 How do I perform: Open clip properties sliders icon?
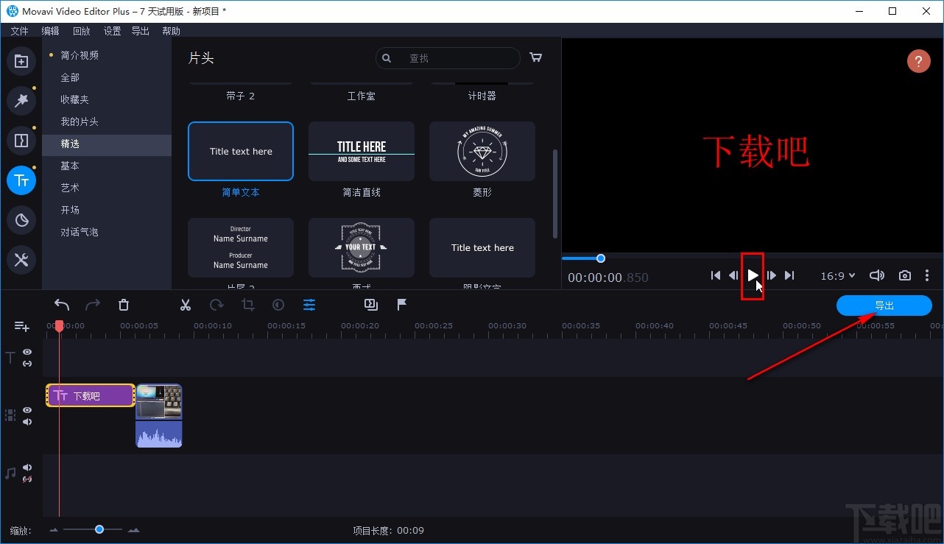coord(309,305)
